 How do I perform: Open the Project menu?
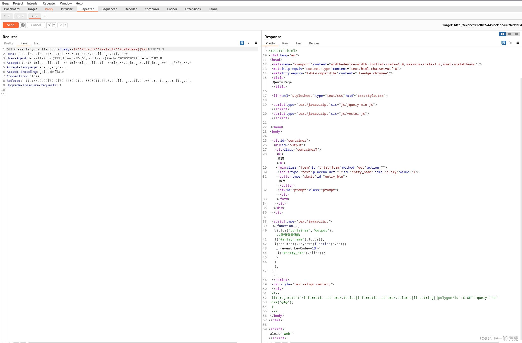(18, 3)
